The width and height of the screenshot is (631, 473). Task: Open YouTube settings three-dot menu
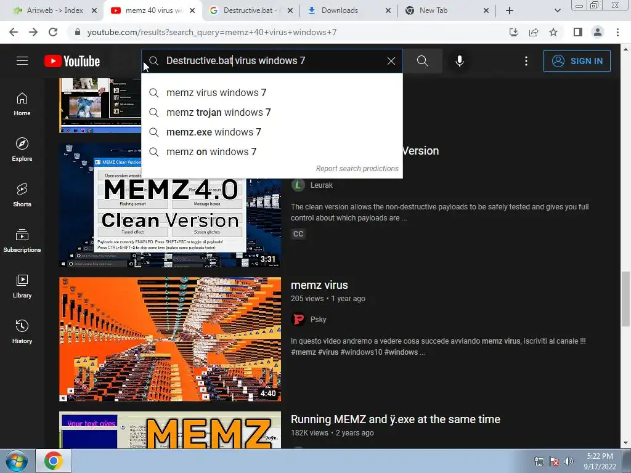(x=526, y=61)
